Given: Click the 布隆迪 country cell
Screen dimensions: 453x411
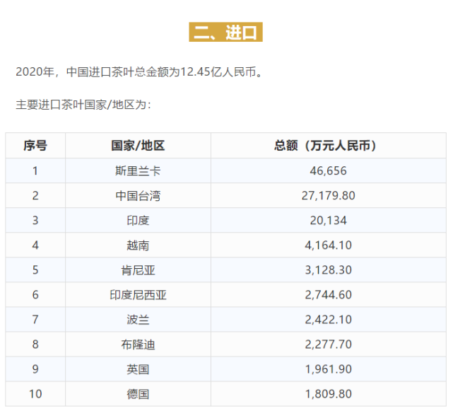Looking at the screenshot, I should 138,345.
